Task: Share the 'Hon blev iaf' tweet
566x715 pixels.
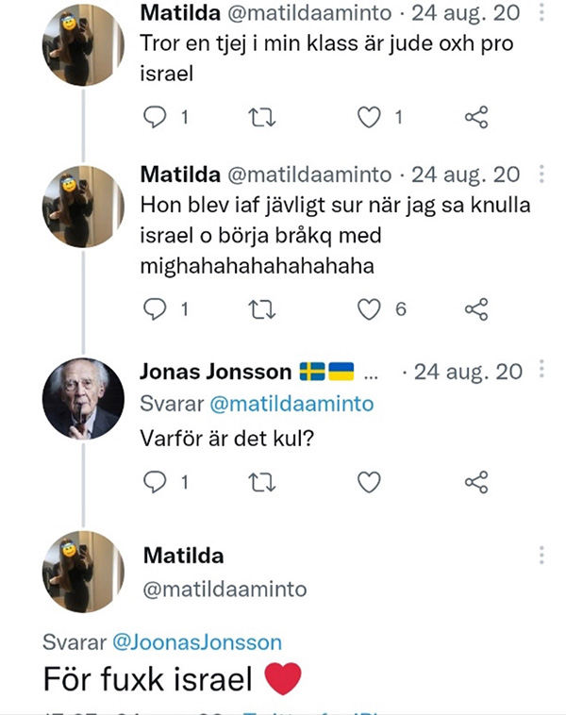Action: (x=476, y=308)
